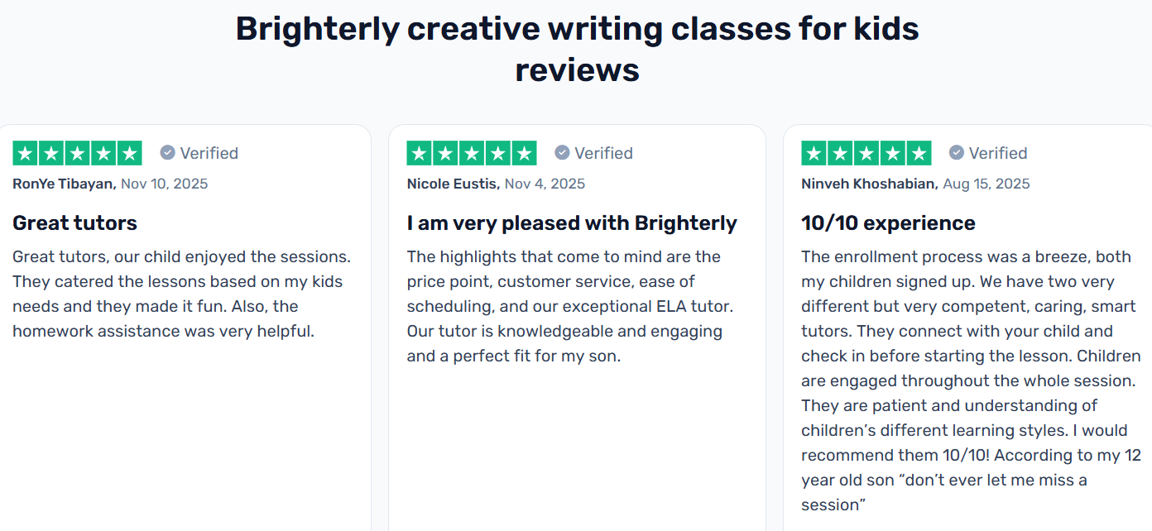Open the "10/10 experience" review title
The image size is (1152, 531).
click(888, 222)
